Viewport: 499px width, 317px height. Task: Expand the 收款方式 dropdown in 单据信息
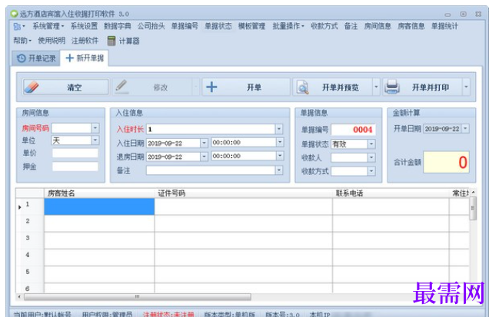tap(371, 171)
